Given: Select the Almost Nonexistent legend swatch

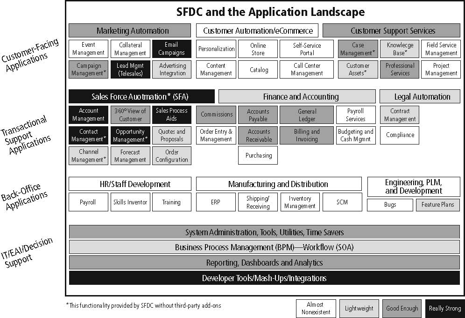Looking at the screenshot, I should click(316, 309).
